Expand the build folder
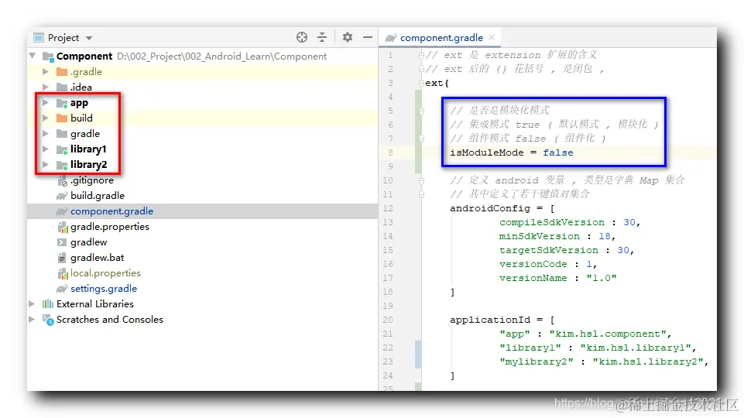 point(46,118)
